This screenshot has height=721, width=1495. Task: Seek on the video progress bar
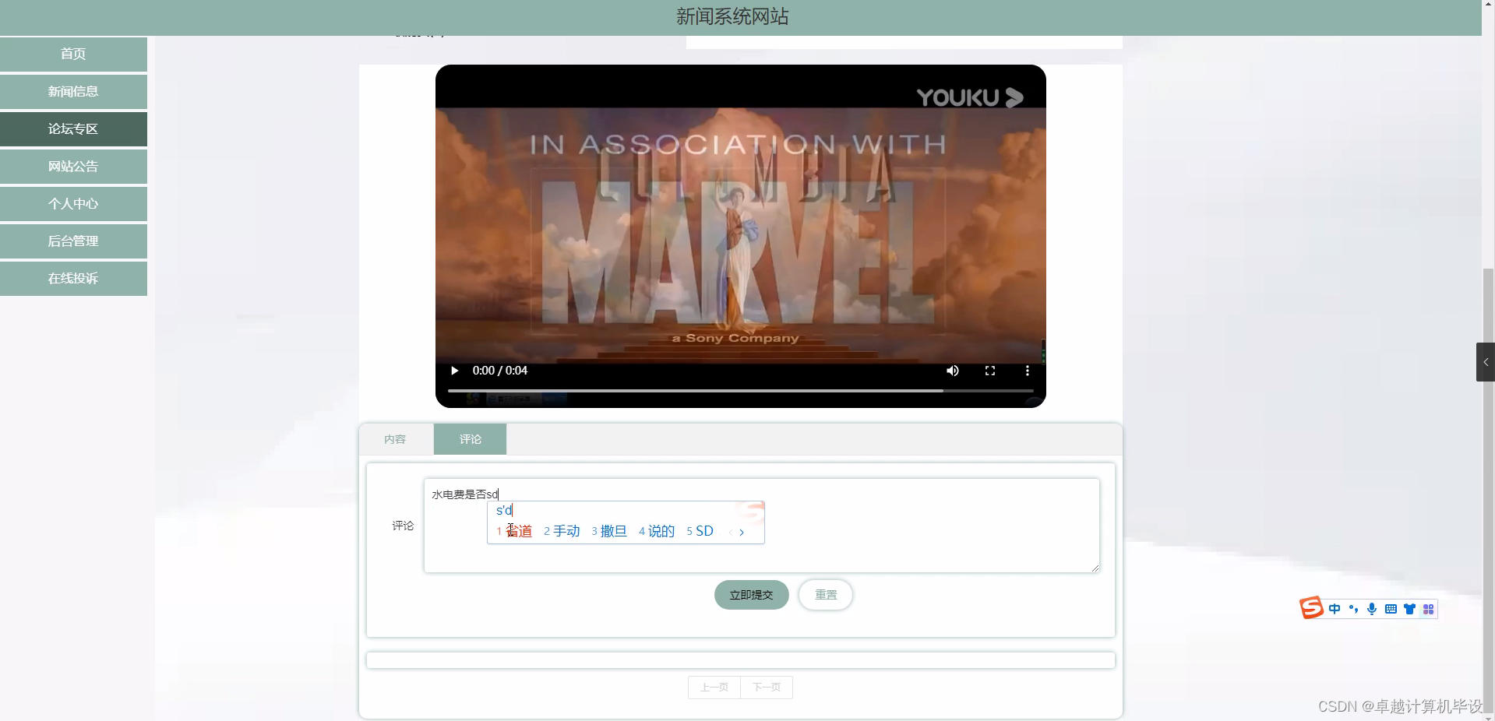(x=740, y=390)
